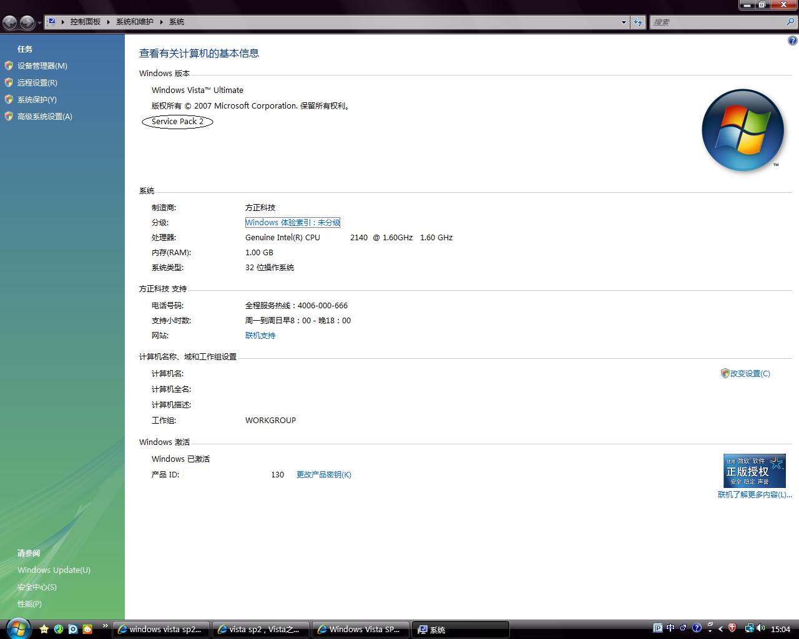Open the blue Help question mark icon
The width and height of the screenshot is (799, 639).
point(793,41)
